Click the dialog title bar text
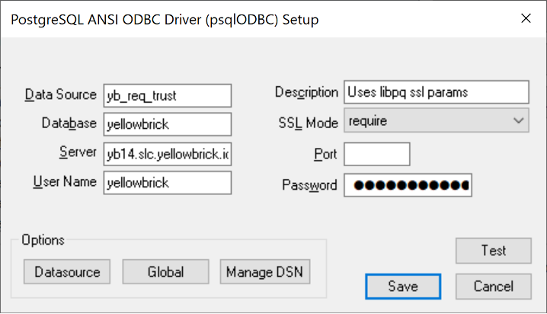Viewport: 547px width, 314px height. pos(164,20)
